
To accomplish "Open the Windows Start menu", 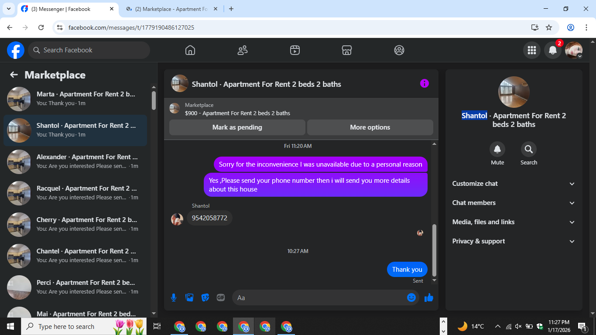I will click(x=10, y=326).
